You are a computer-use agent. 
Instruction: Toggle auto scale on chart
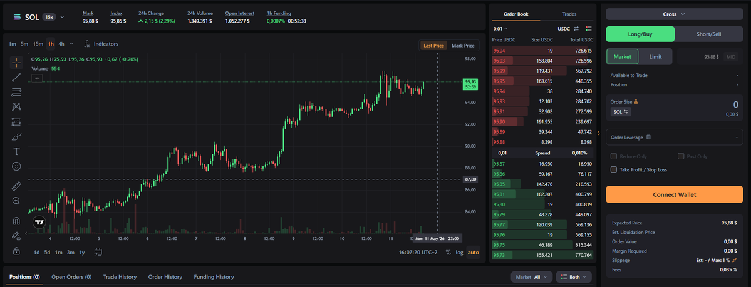(x=473, y=252)
